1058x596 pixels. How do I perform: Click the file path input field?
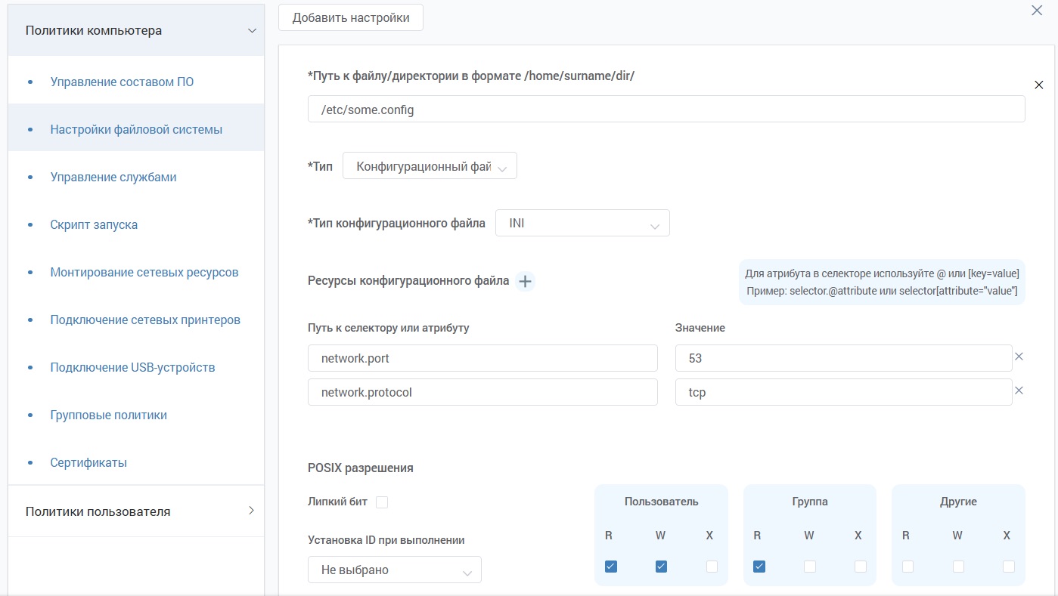click(666, 110)
